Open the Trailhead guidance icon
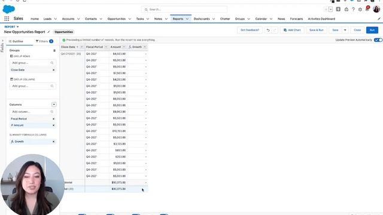This screenshot has height=215, width=383. pyautogui.click(x=346, y=10)
